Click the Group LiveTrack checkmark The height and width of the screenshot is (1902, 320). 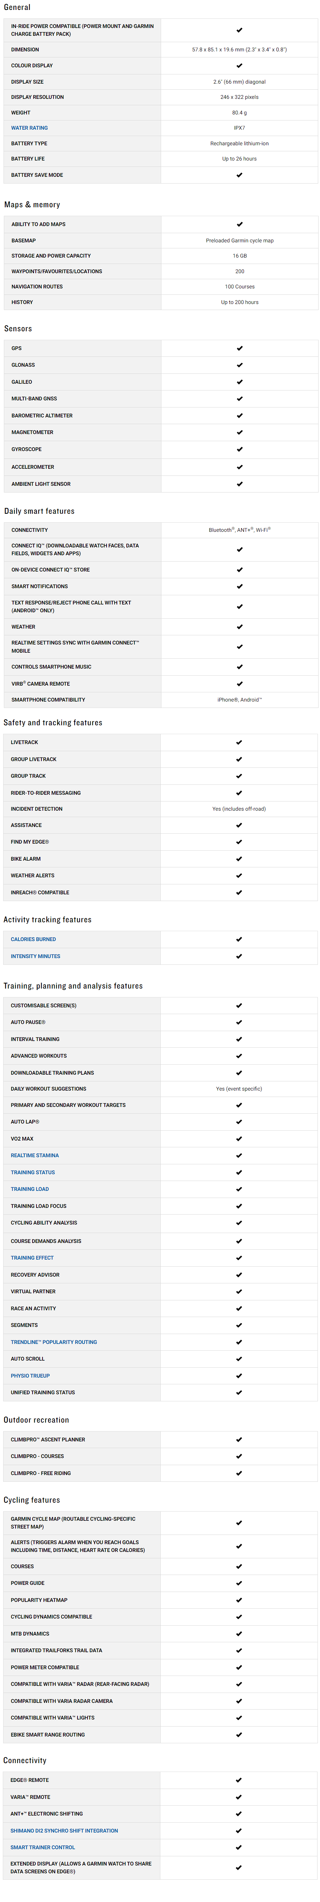239,760
